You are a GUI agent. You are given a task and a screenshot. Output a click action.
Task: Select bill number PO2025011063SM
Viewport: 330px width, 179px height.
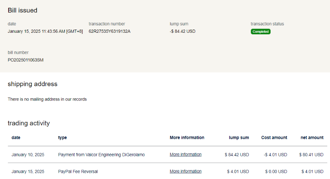25,60
